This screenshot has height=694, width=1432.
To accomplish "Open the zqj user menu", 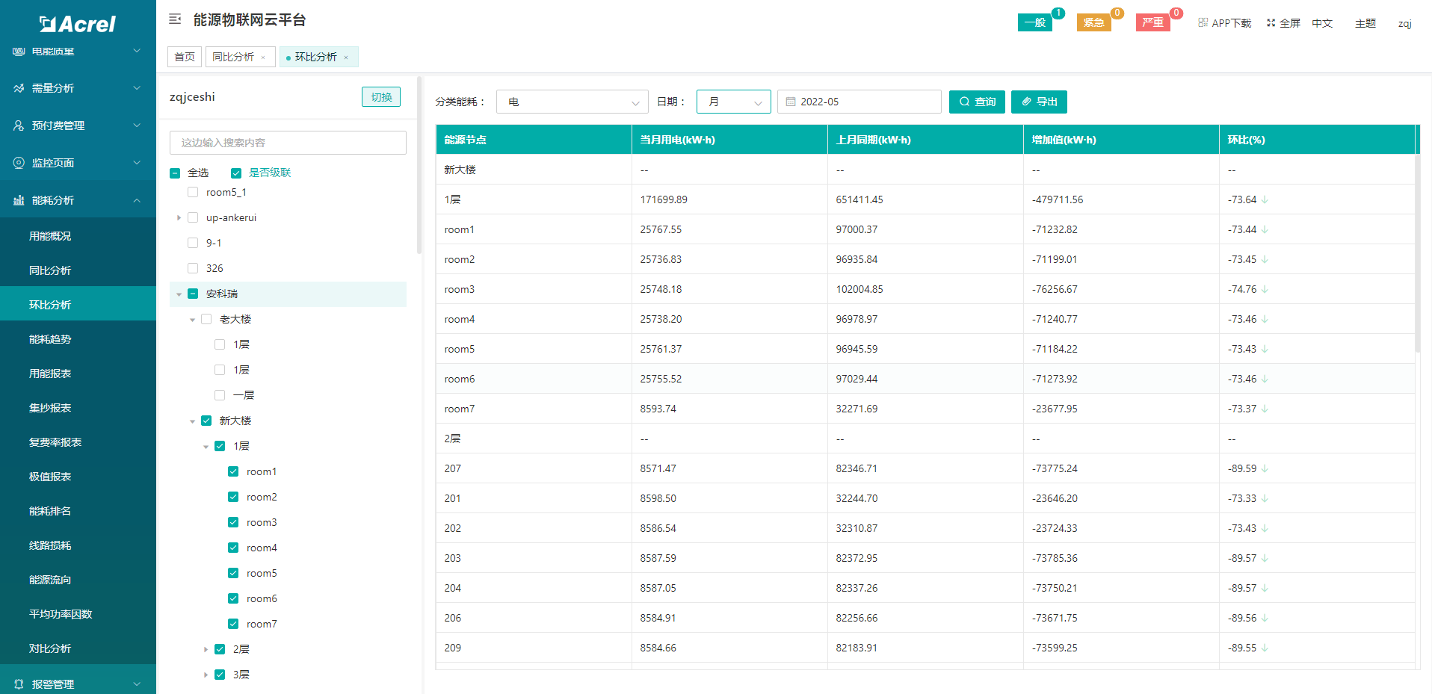I will (1405, 23).
